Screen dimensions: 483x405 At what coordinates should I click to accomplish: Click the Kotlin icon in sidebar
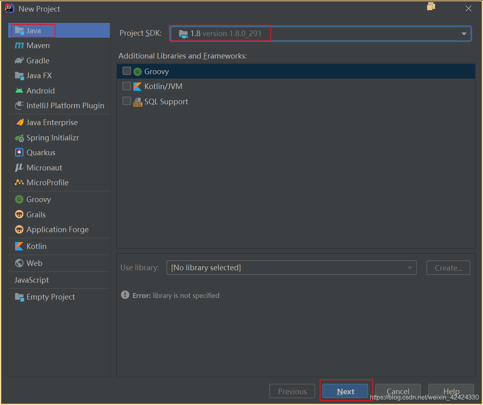[19, 246]
